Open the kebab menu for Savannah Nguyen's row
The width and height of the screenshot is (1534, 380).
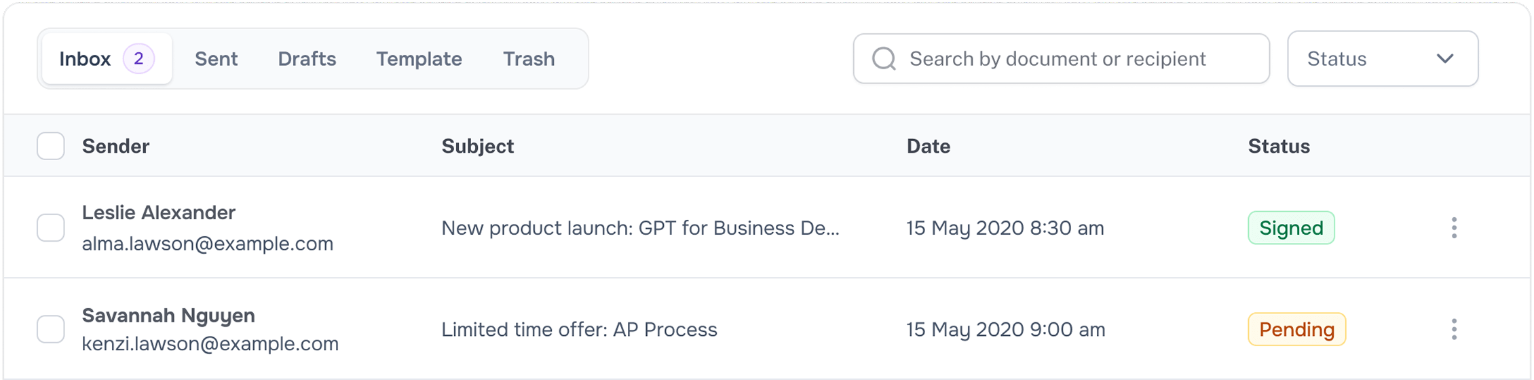click(1454, 330)
